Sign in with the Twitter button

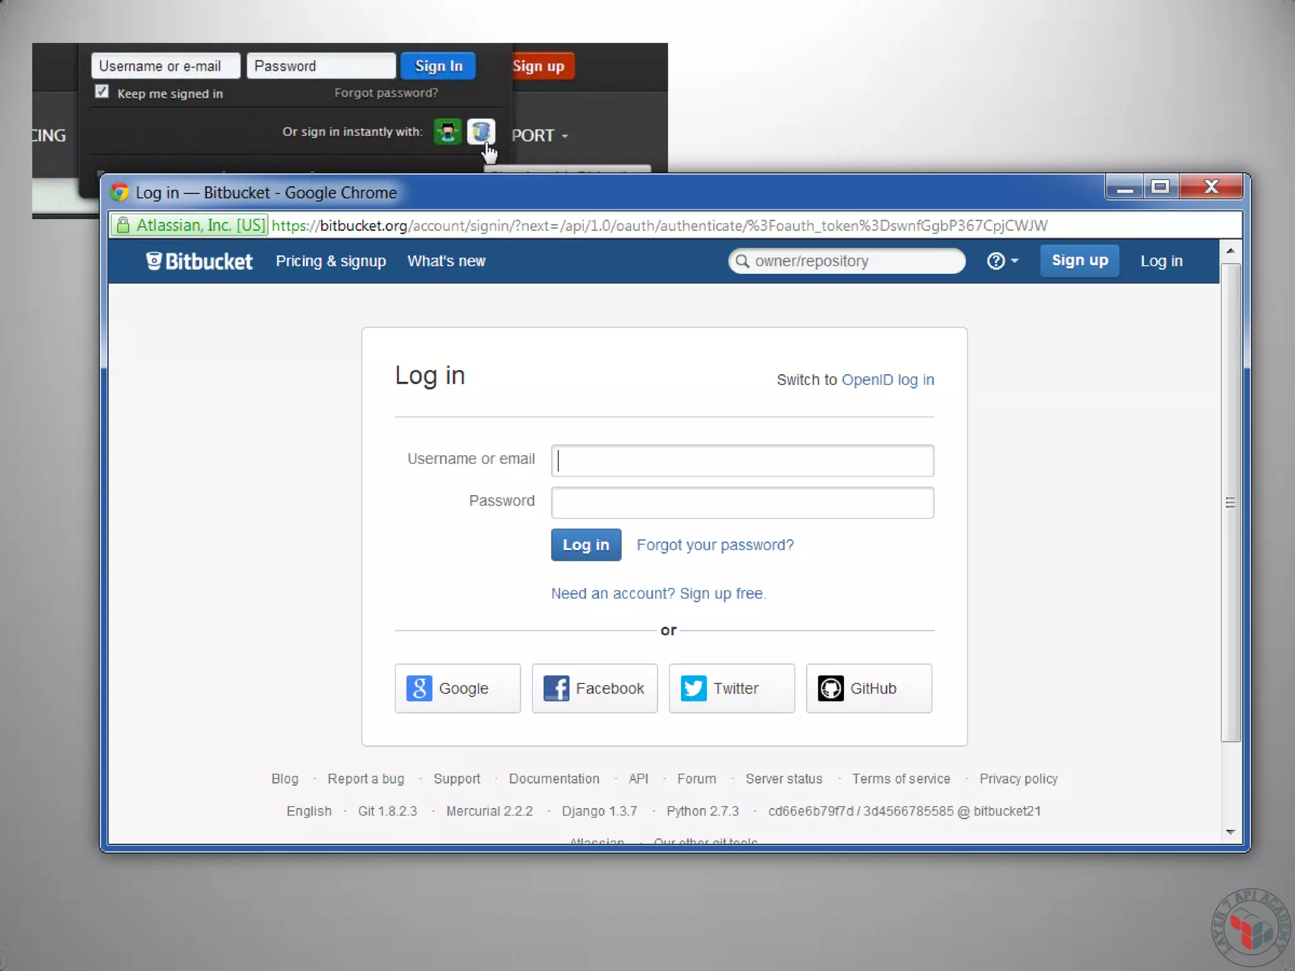tap(732, 688)
